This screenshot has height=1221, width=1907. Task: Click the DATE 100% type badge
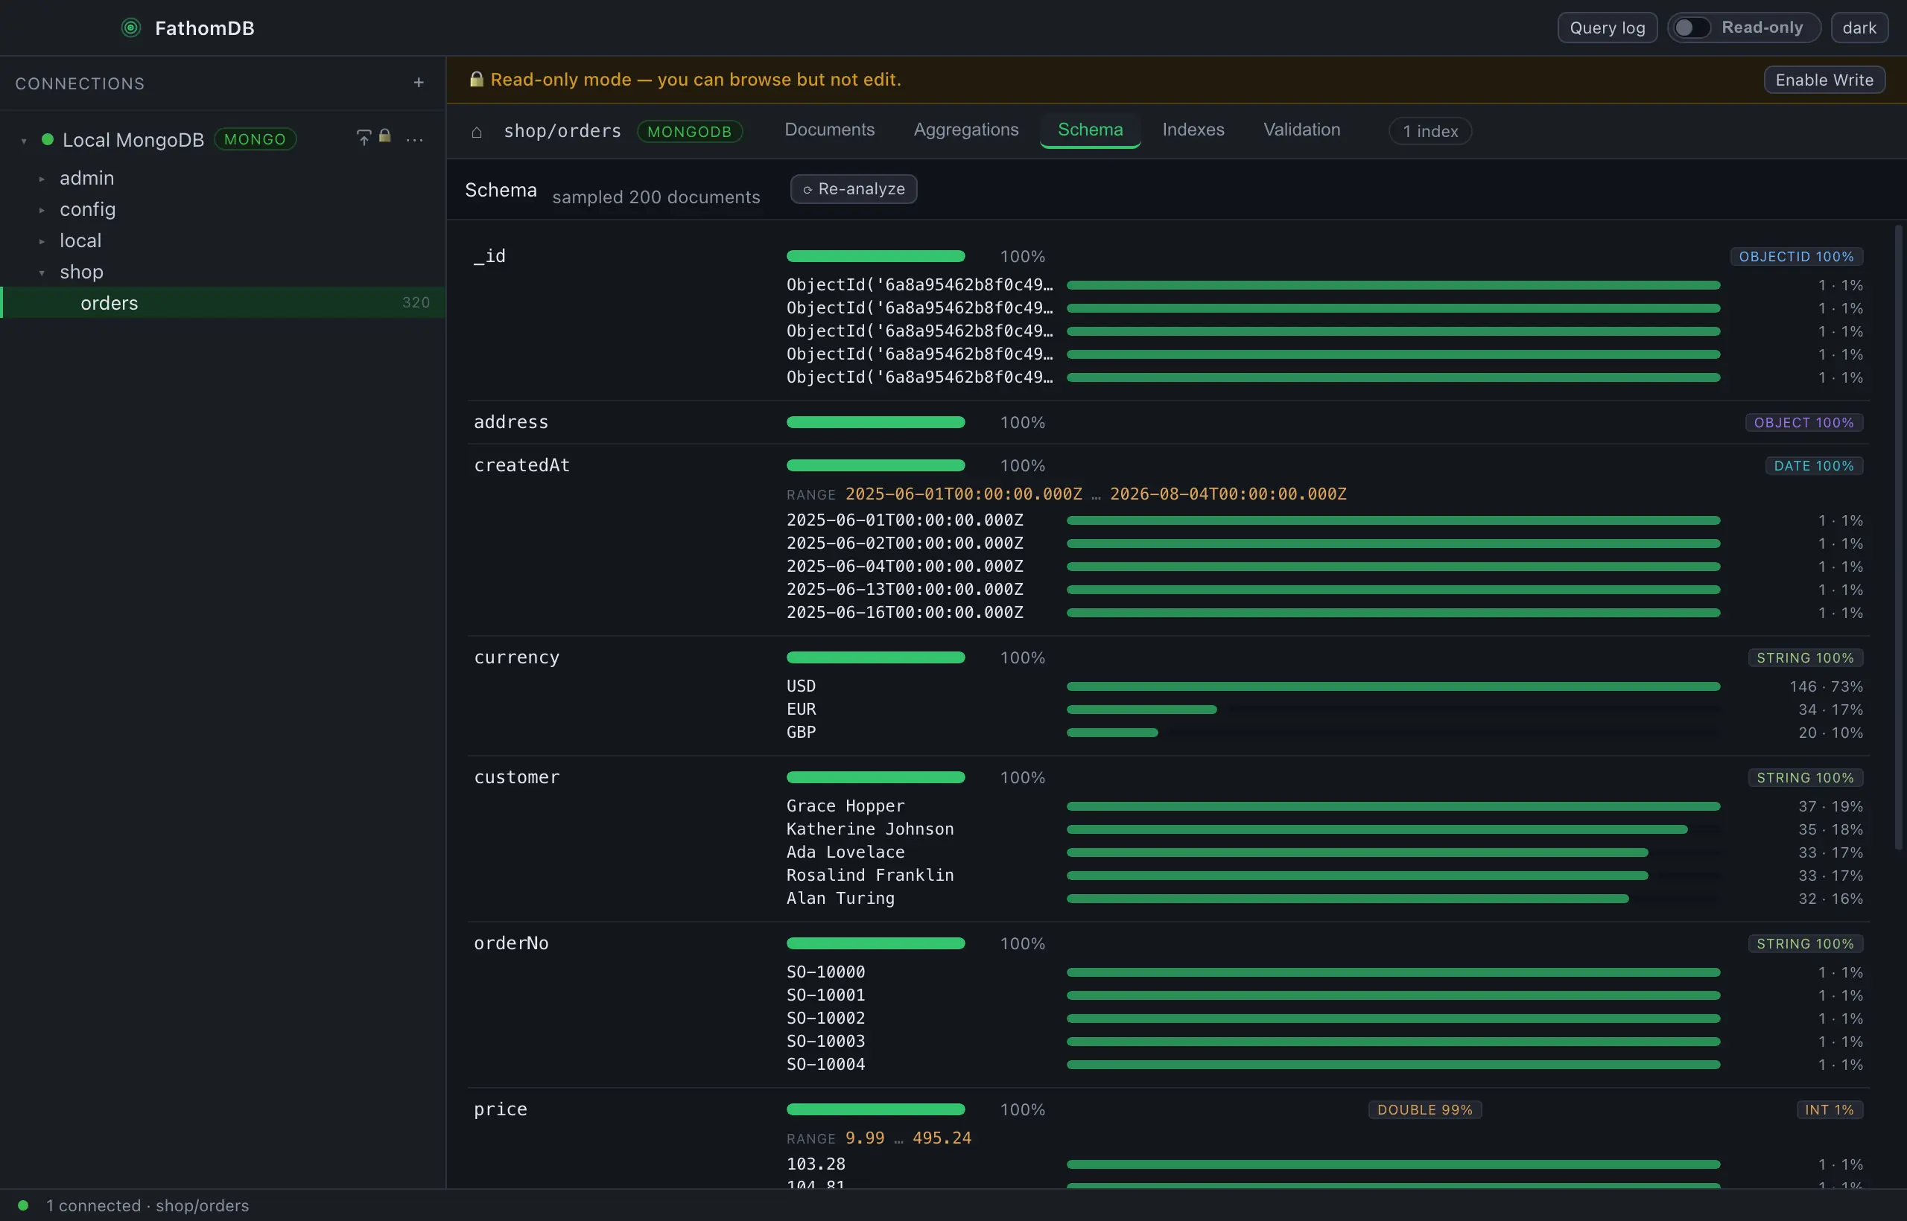1813,465
